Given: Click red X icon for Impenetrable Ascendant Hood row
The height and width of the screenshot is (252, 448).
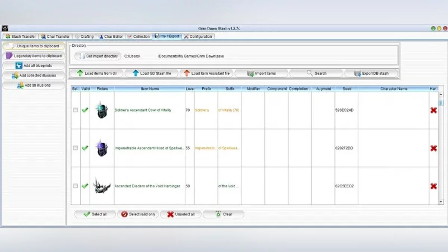Looking at the screenshot, I should click(433, 148).
